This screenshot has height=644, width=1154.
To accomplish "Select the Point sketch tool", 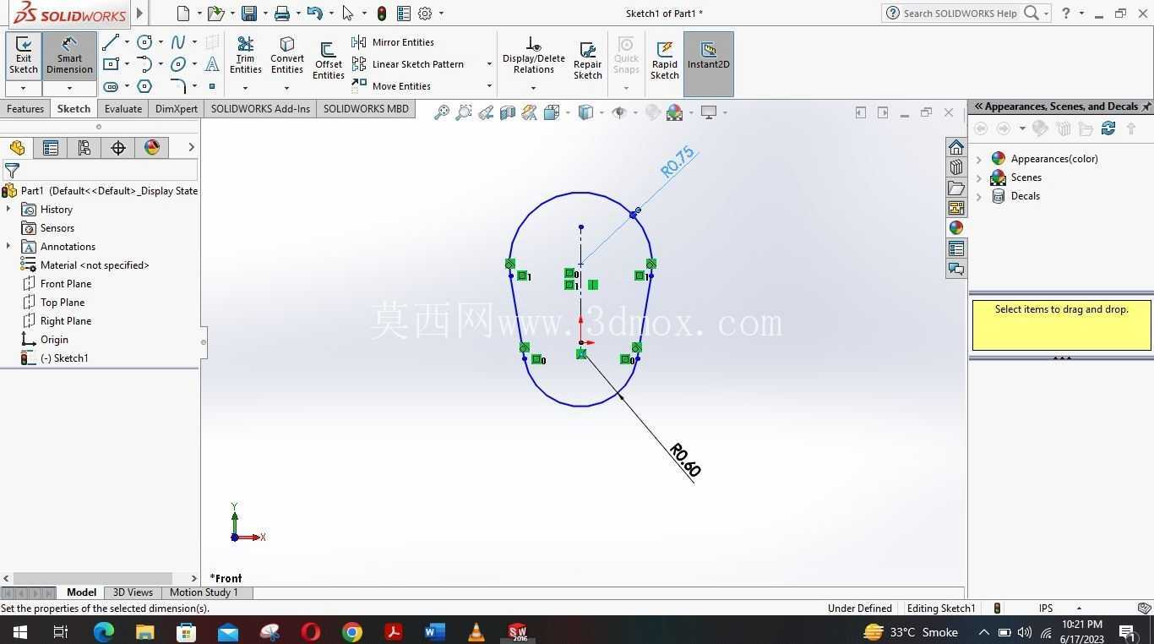I will (212, 86).
